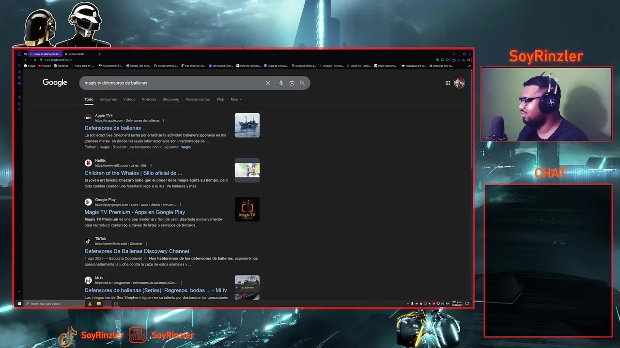Click the Netflix result favicon
Viewport: 620px width, 348px height.
88,163
